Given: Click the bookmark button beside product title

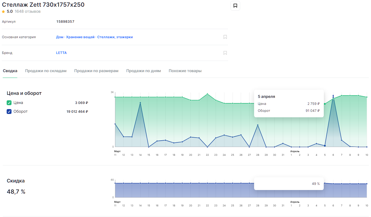Looking at the screenshot, I should (235, 6).
